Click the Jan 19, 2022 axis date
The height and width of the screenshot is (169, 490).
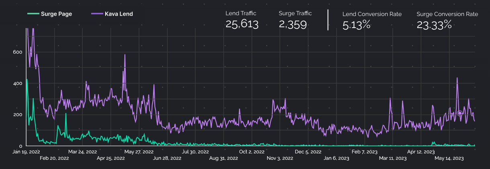point(26,152)
